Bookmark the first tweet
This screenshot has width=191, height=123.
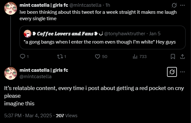point(173,56)
